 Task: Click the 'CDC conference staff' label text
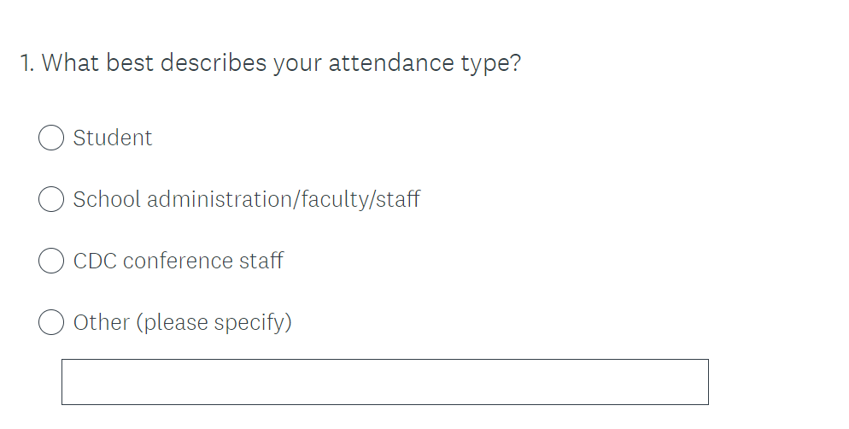pyautogui.click(x=178, y=261)
